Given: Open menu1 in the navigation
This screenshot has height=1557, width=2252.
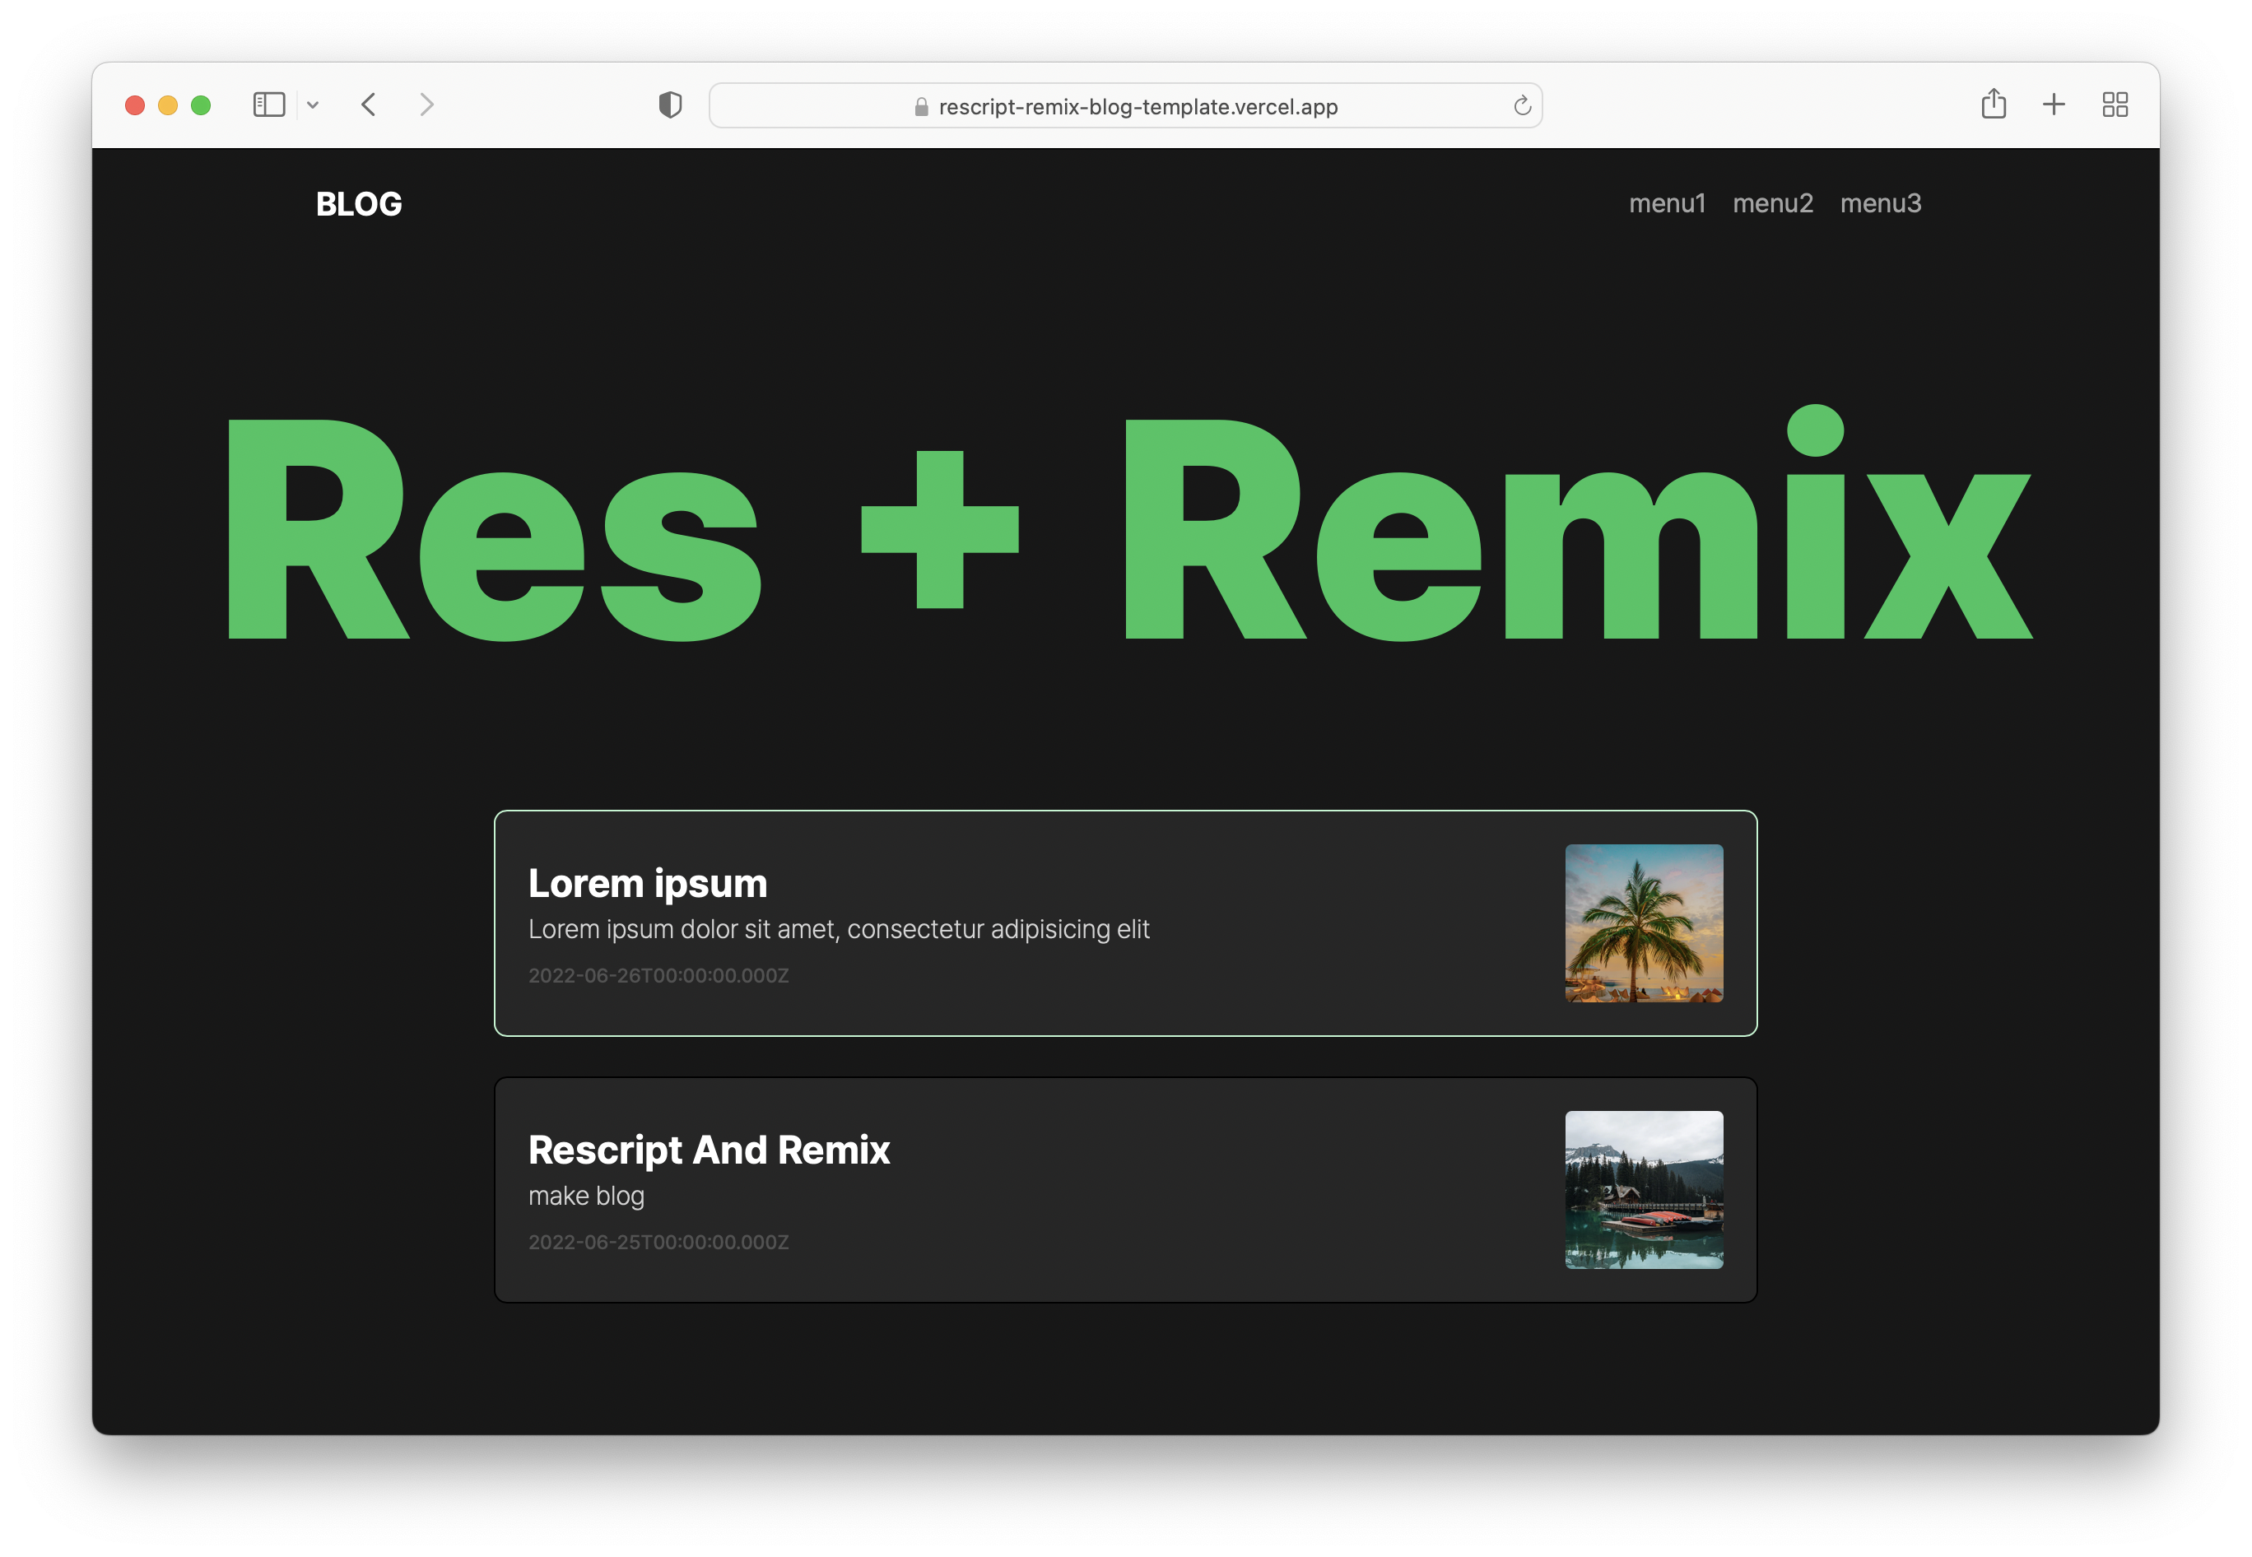Looking at the screenshot, I should pos(1667,203).
